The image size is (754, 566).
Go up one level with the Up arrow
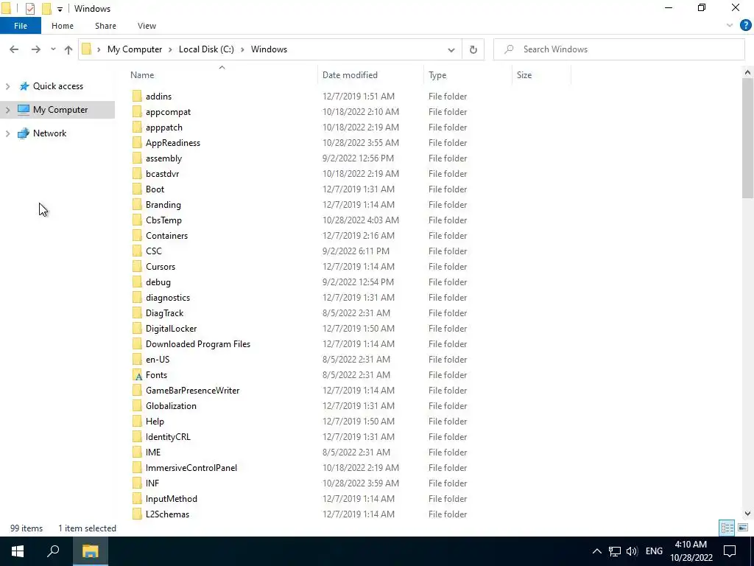[68, 49]
